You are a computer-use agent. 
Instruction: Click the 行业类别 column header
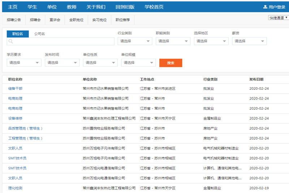point(210,79)
